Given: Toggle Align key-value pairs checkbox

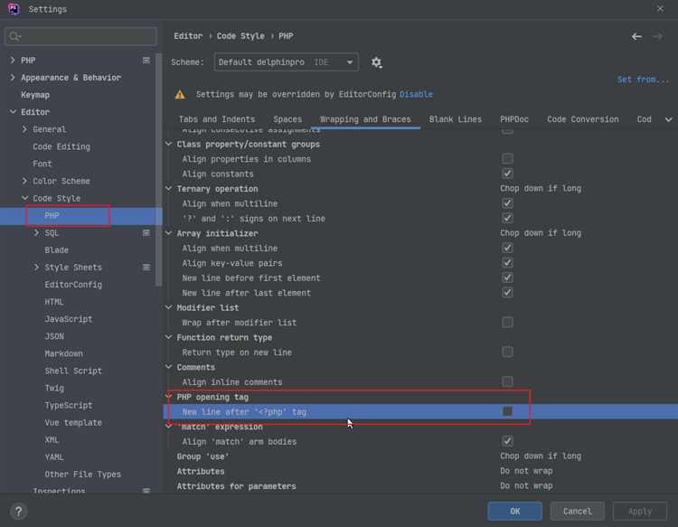Looking at the screenshot, I should 507,263.
